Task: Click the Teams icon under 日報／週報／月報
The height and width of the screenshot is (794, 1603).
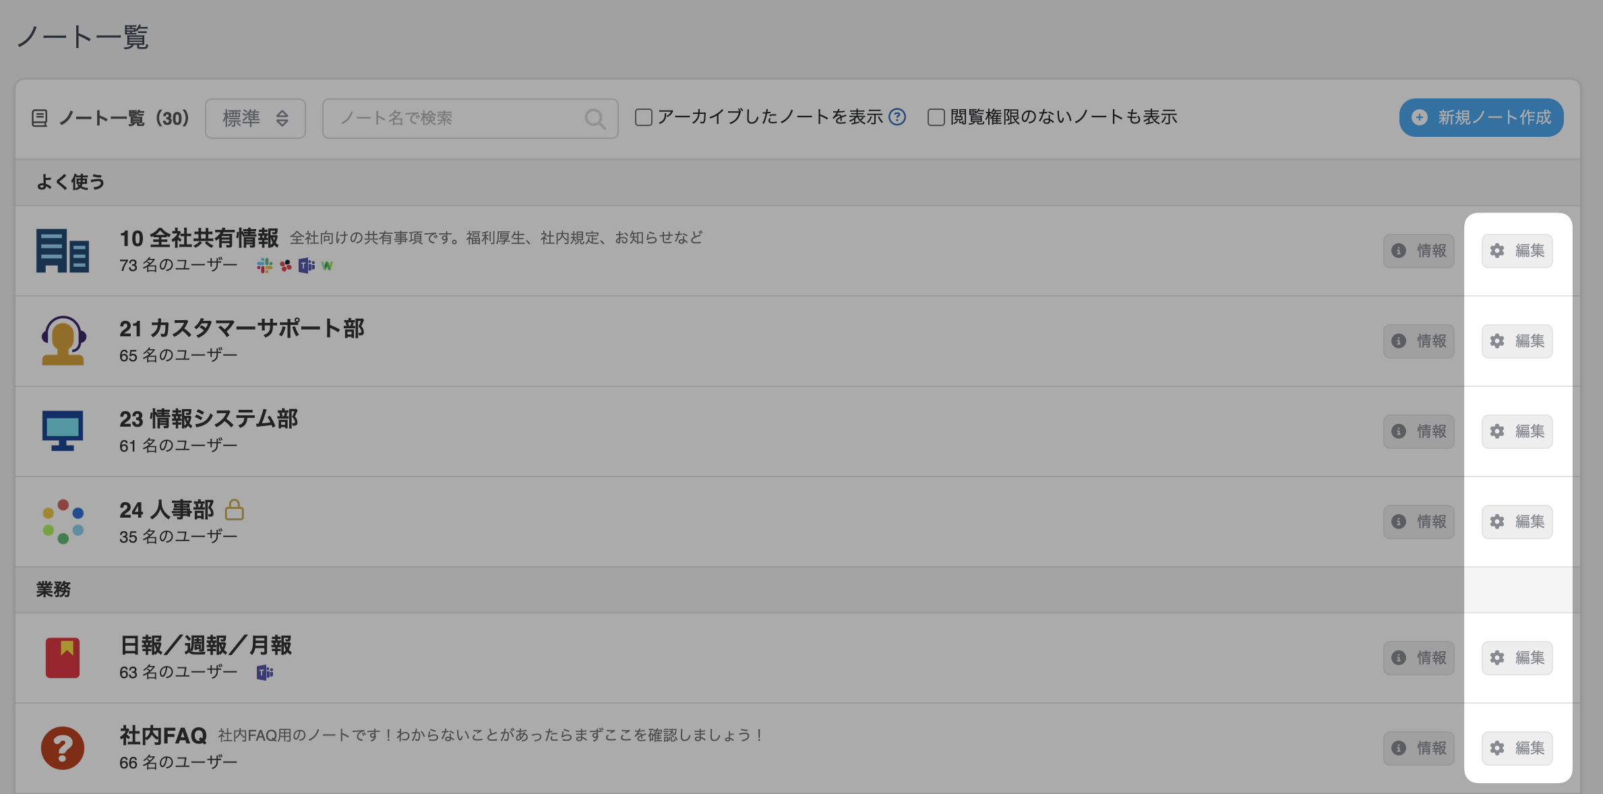Action: [264, 672]
